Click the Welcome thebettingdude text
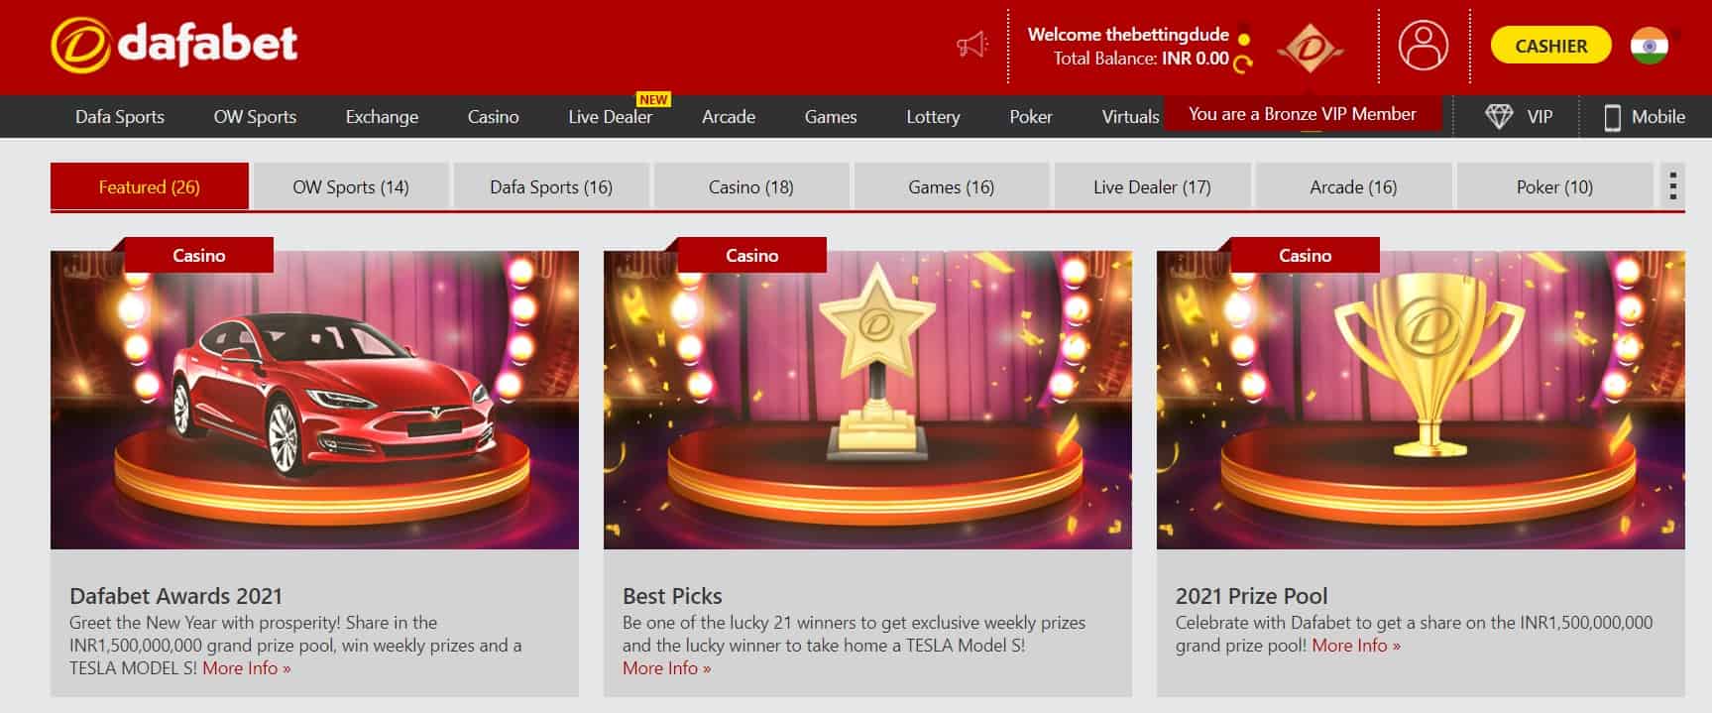This screenshot has height=713, width=1712. (1128, 35)
